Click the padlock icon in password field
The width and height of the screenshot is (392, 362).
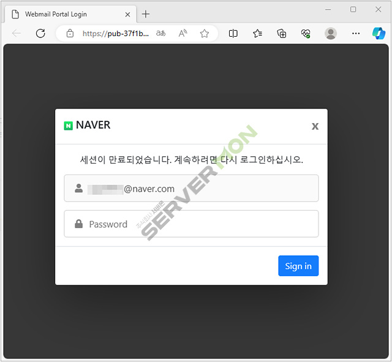(79, 224)
